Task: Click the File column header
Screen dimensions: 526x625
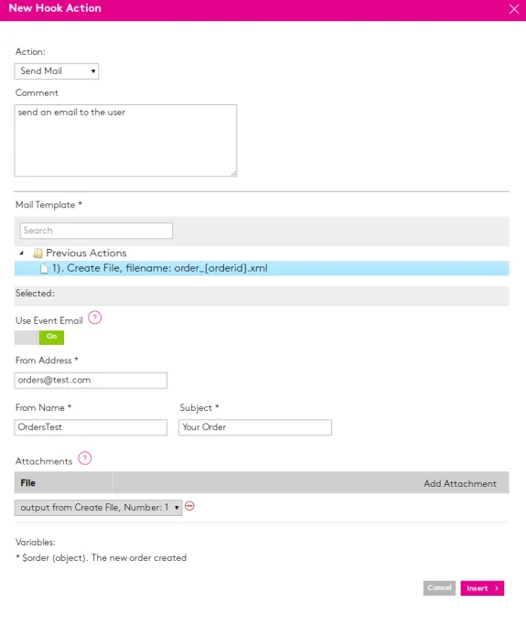Action: [63, 482]
